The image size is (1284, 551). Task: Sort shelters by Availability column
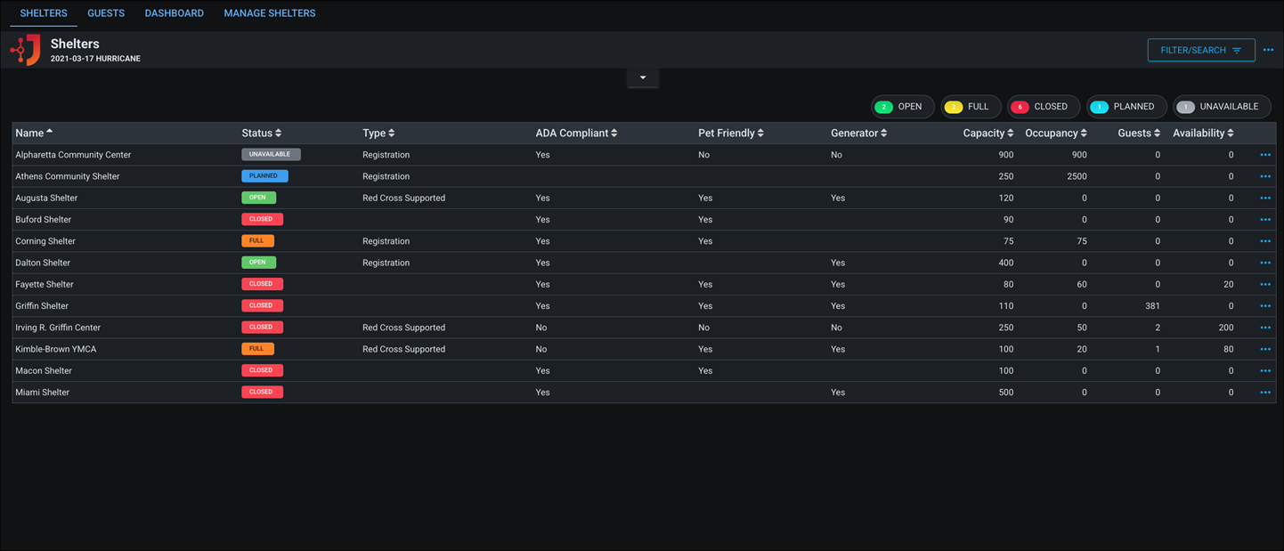point(1202,132)
